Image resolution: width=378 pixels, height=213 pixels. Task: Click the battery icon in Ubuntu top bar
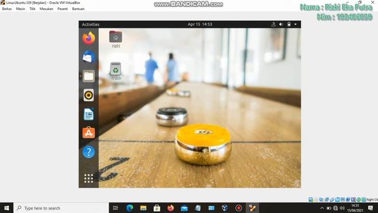[289, 24]
